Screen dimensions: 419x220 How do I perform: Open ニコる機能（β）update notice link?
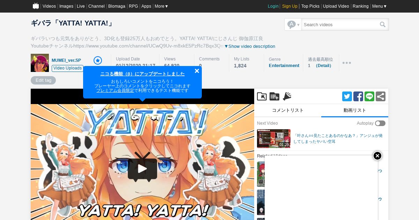point(142,74)
